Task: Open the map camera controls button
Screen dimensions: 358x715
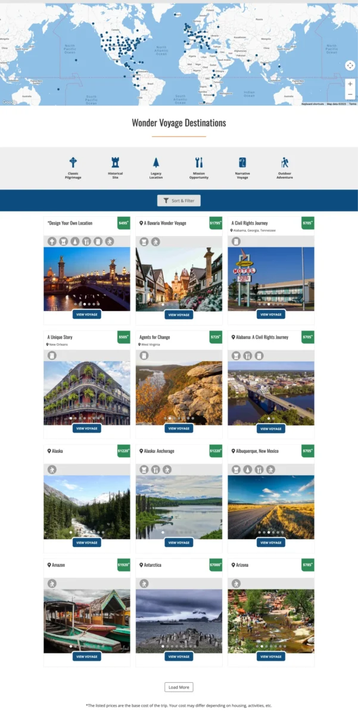Action: (x=350, y=66)
